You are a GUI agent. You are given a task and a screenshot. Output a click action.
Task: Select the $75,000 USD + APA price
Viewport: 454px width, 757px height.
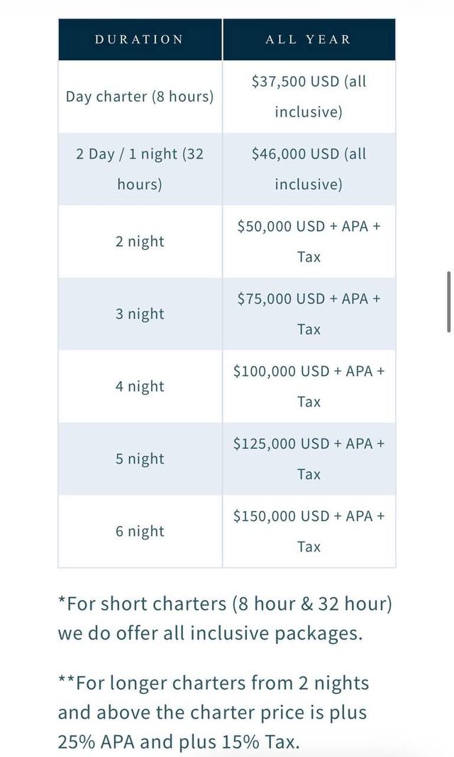(309, 313)
